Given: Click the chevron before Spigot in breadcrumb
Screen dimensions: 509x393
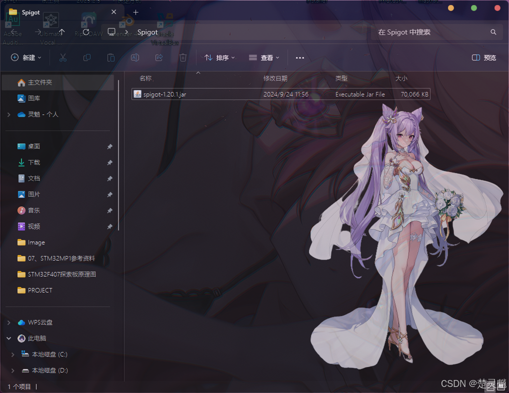Looking at the screenshot, I should coord(127,32).
